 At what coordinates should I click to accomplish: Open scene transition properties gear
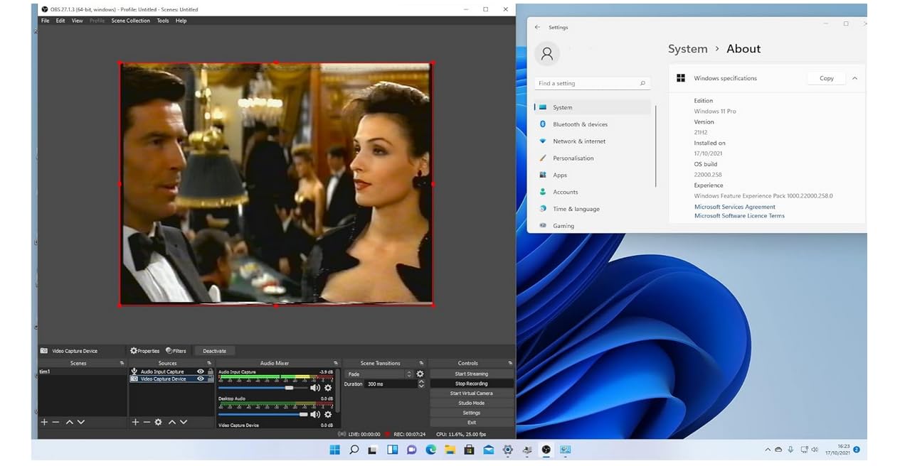click(420, 374)
